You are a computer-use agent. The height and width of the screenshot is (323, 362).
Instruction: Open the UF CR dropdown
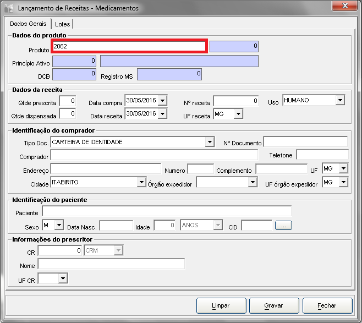pyautogui.click(x=63, y=279)
